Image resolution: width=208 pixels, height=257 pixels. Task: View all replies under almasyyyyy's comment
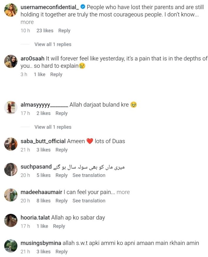(53, 127)
